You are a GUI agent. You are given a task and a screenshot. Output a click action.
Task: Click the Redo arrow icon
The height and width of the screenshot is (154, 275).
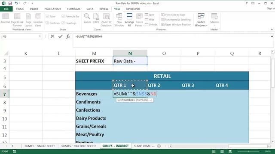25,3
